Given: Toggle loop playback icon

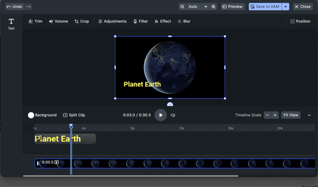Looking at the screenshot, I should point(173,115).
